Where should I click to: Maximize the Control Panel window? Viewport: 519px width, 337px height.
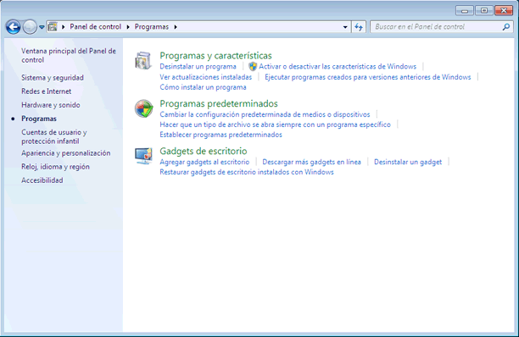pos(484,10)
